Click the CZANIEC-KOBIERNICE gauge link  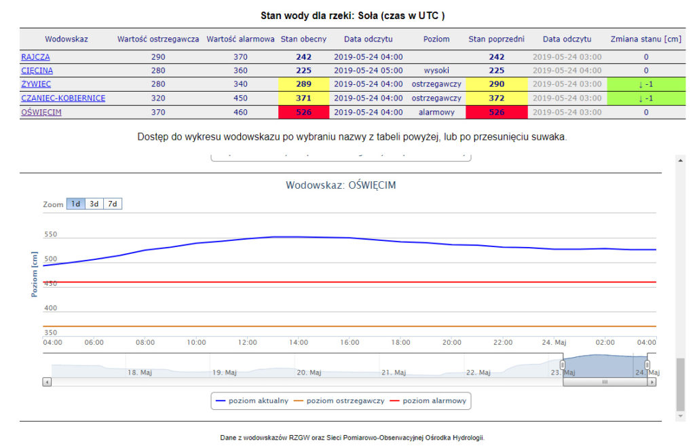click(63, 98)
